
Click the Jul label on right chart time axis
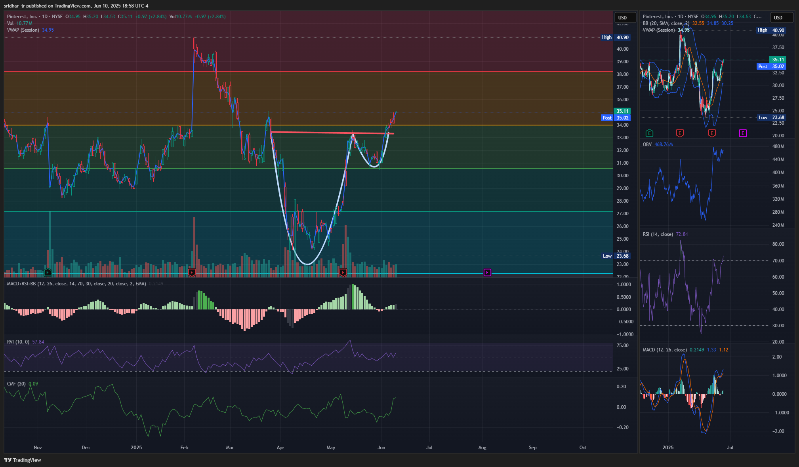click(730, 448)
